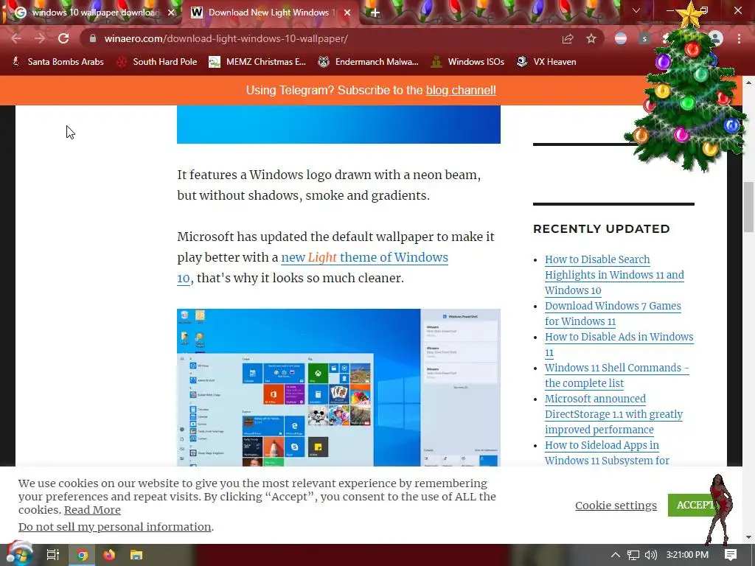Open How to Disable Search Highlights link
This screenshot has width=755, height=566.
614,275
